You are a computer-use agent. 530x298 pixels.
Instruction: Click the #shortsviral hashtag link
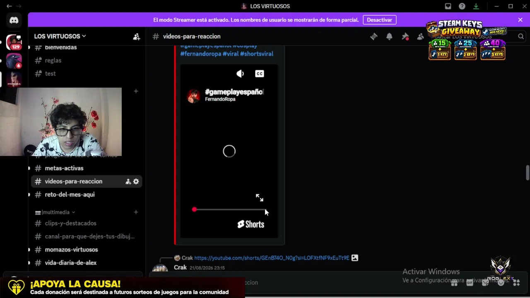pos(257,54)
